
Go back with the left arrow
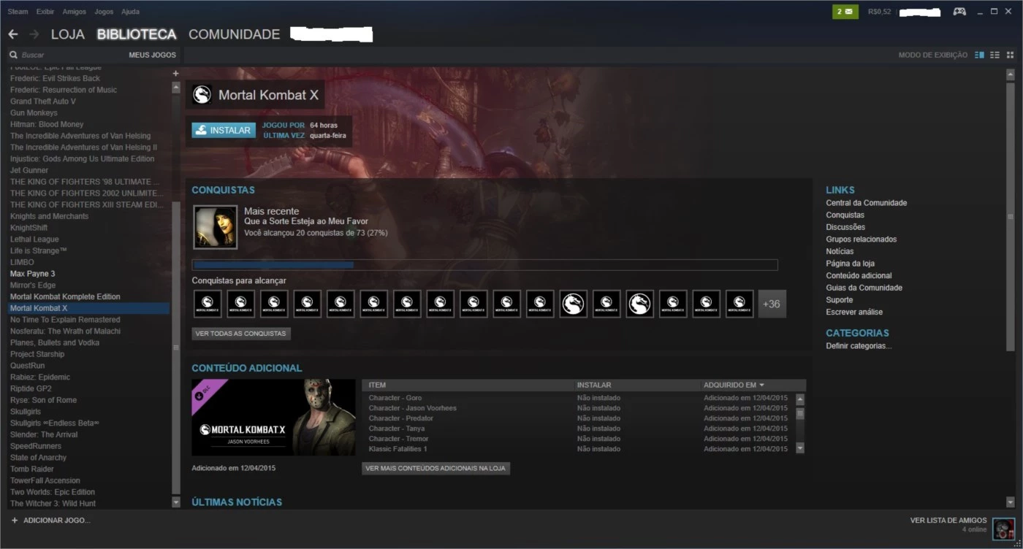point(13,34)
